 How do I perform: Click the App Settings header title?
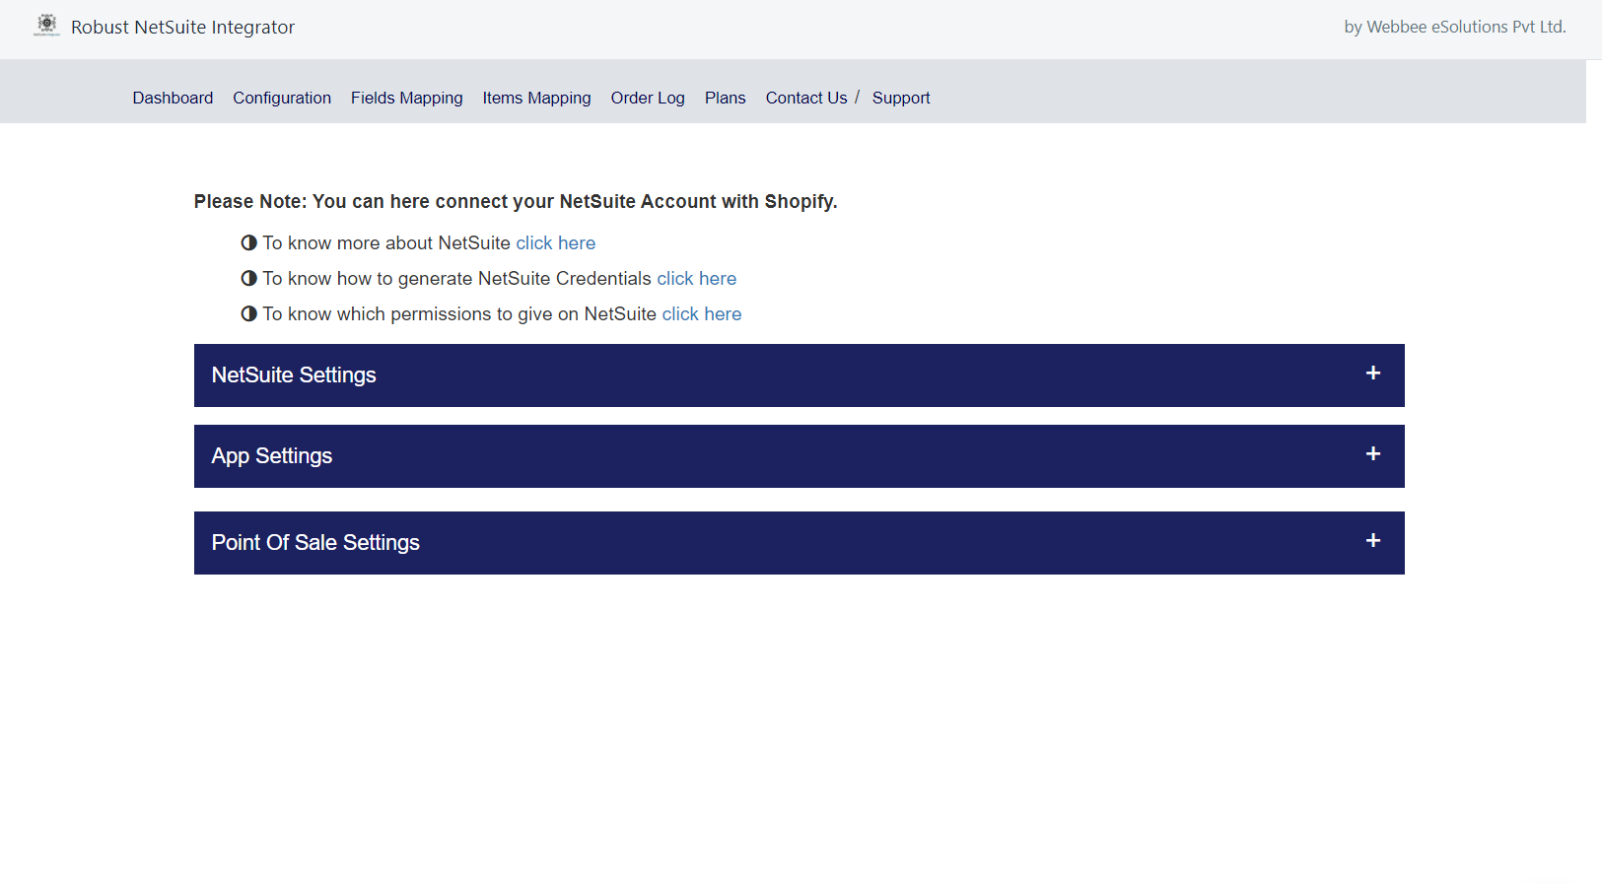click(x=272, y=455)
